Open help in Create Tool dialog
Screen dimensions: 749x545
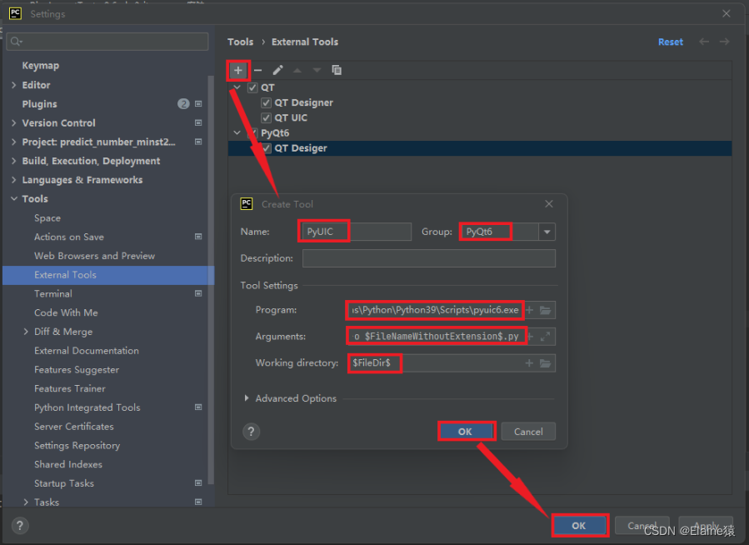(252, 432)
